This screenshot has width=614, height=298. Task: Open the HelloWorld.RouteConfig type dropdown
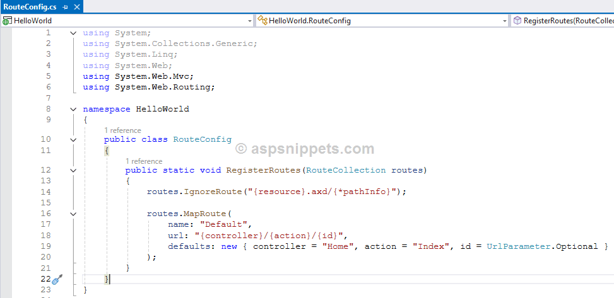point(505,21)
